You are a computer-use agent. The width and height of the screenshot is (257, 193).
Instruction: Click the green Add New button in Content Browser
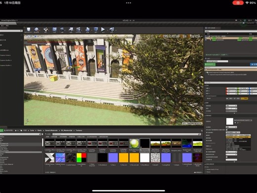click(1, 131)
